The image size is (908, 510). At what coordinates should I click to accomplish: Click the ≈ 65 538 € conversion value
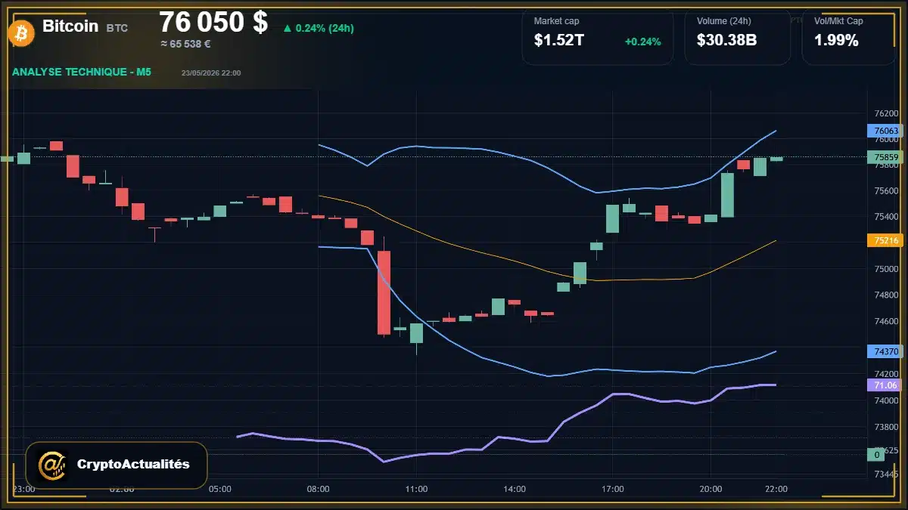[x=185, y=44]
